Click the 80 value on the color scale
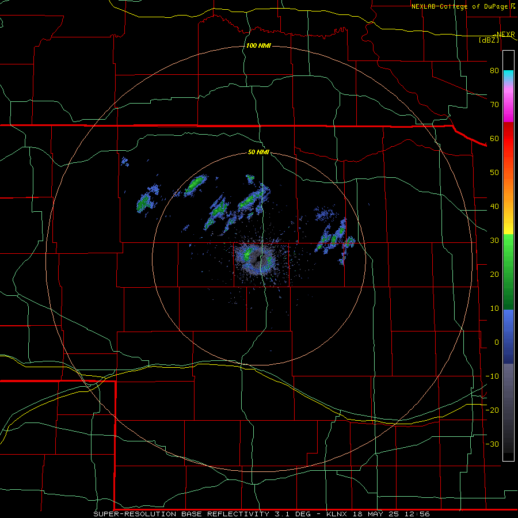 tap(494, 71)
